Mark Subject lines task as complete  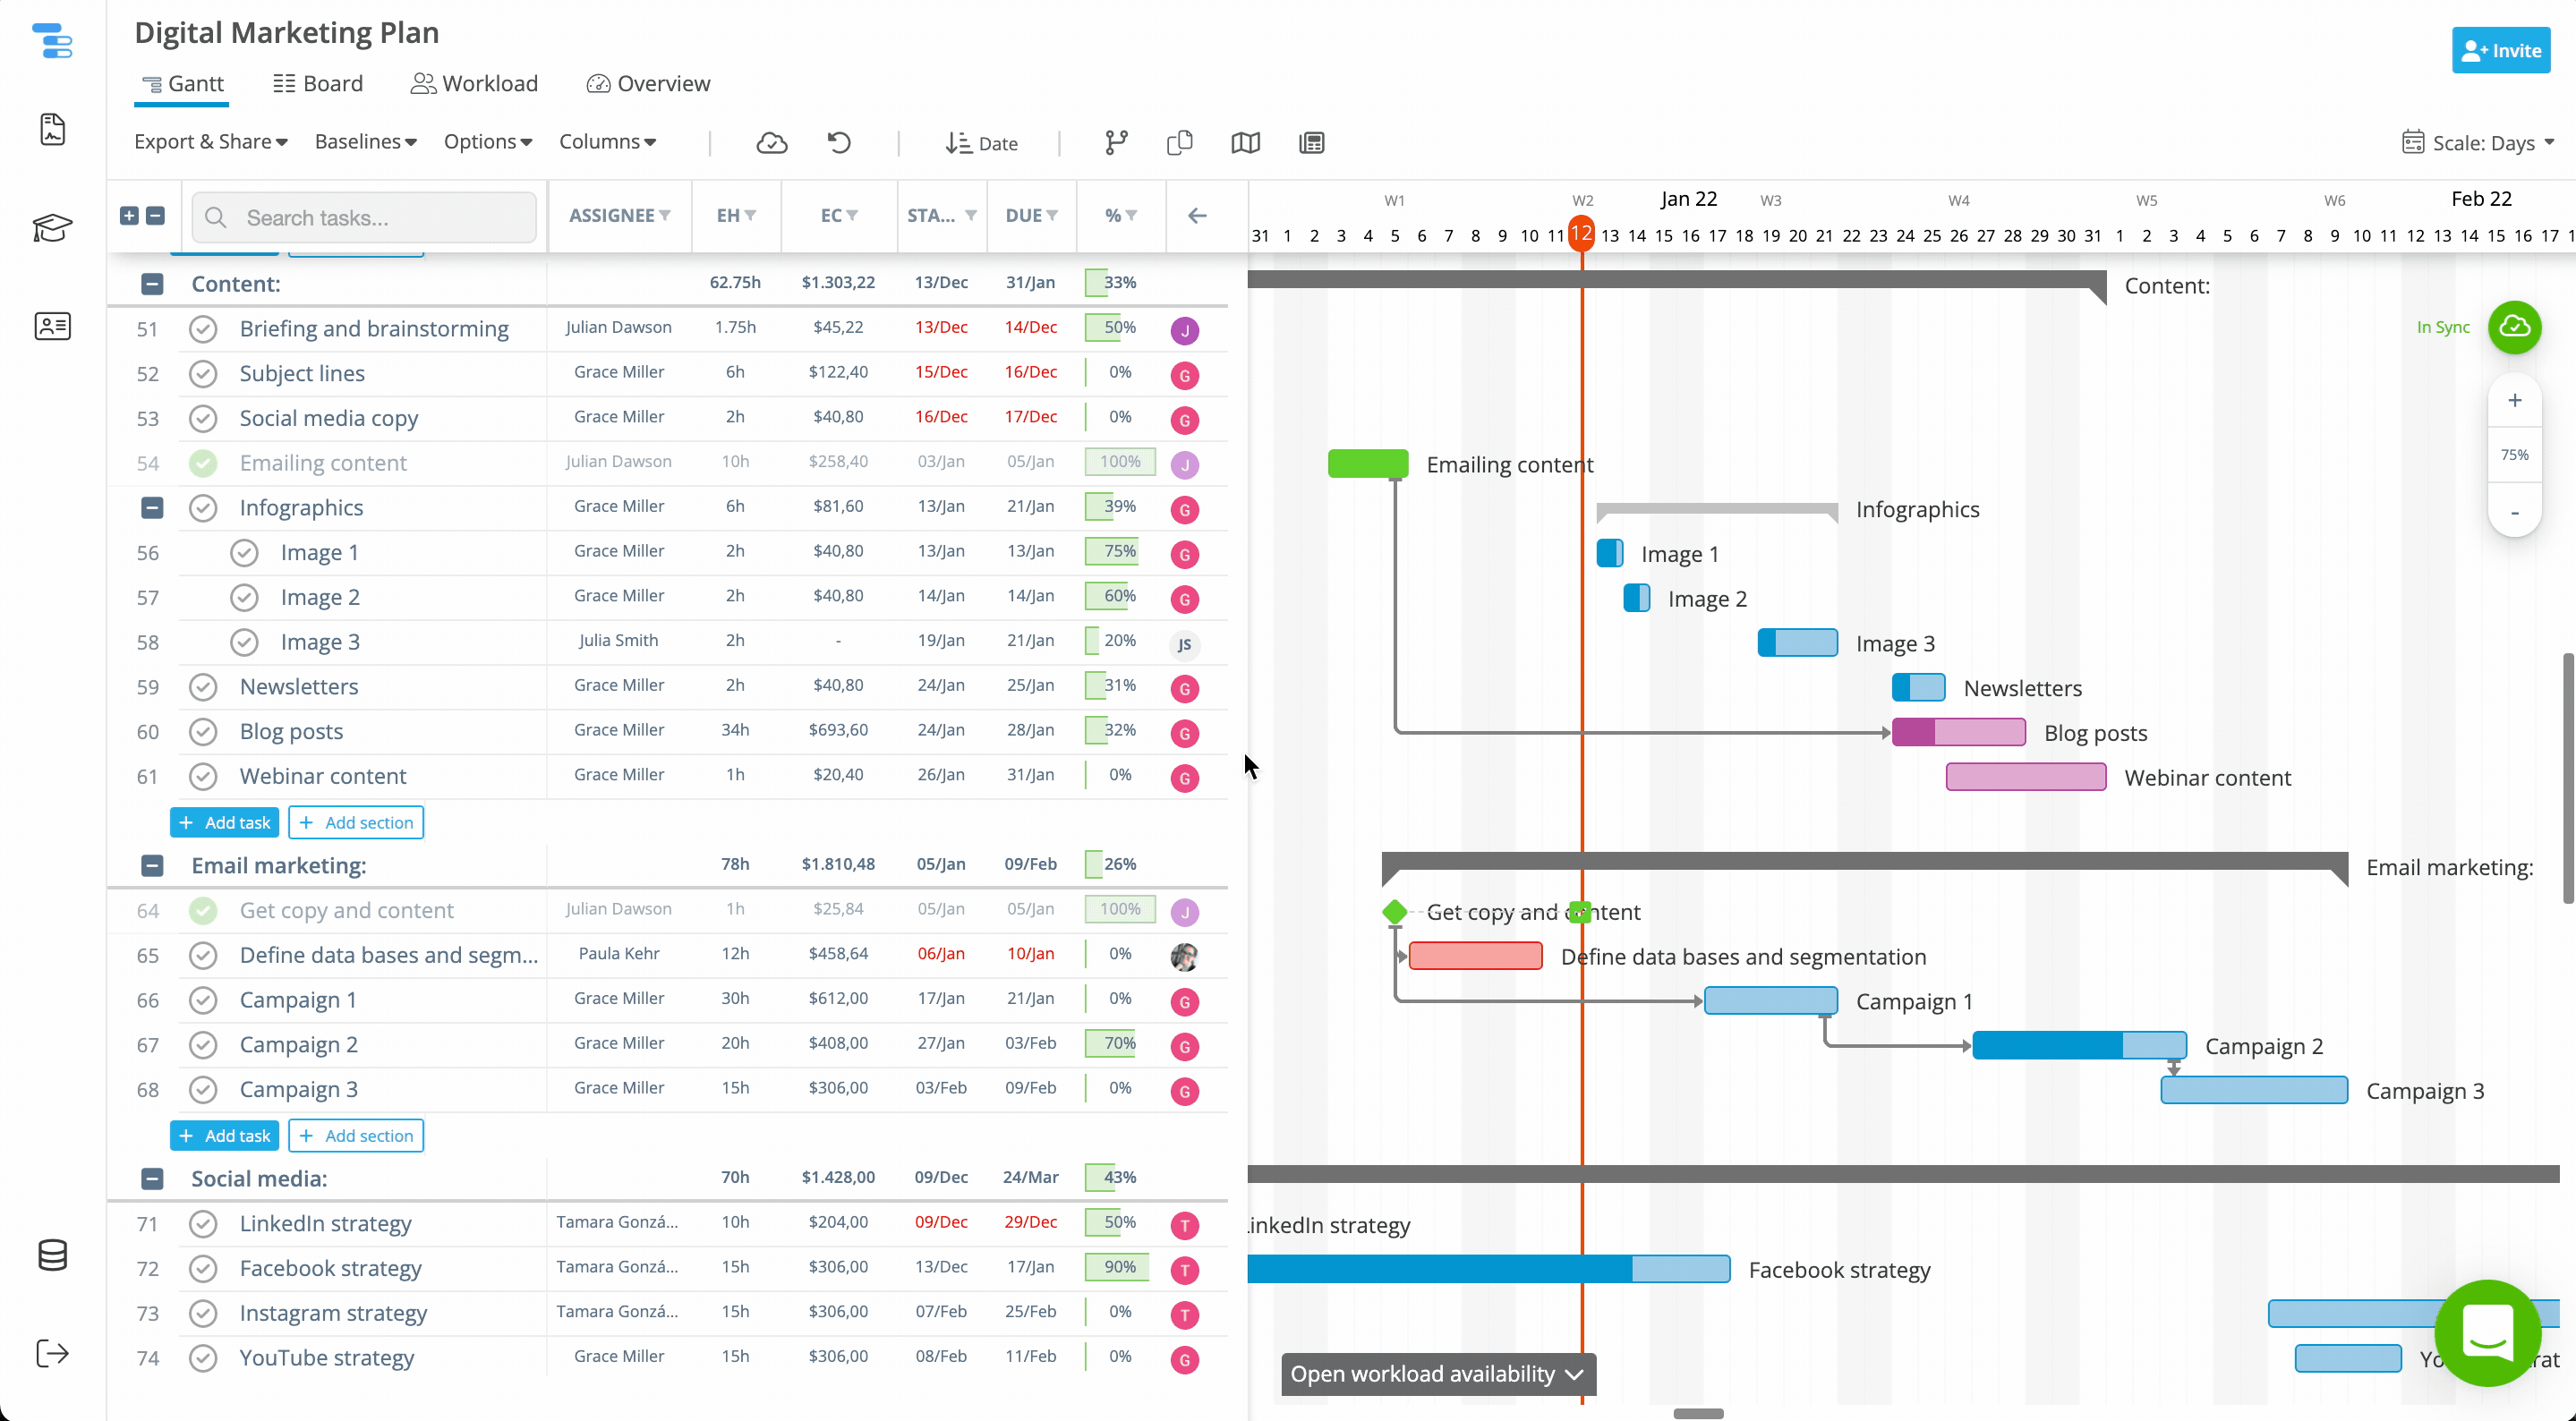coord(203,374)
